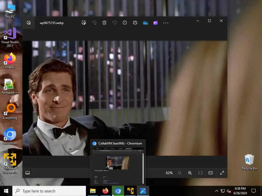Select the Chromium desktop shortcut
Image resolution: width=262 pixels, height=196 pixels.
[x=10, y=136]
